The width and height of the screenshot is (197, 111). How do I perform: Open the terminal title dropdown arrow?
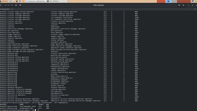pos(12,9)
